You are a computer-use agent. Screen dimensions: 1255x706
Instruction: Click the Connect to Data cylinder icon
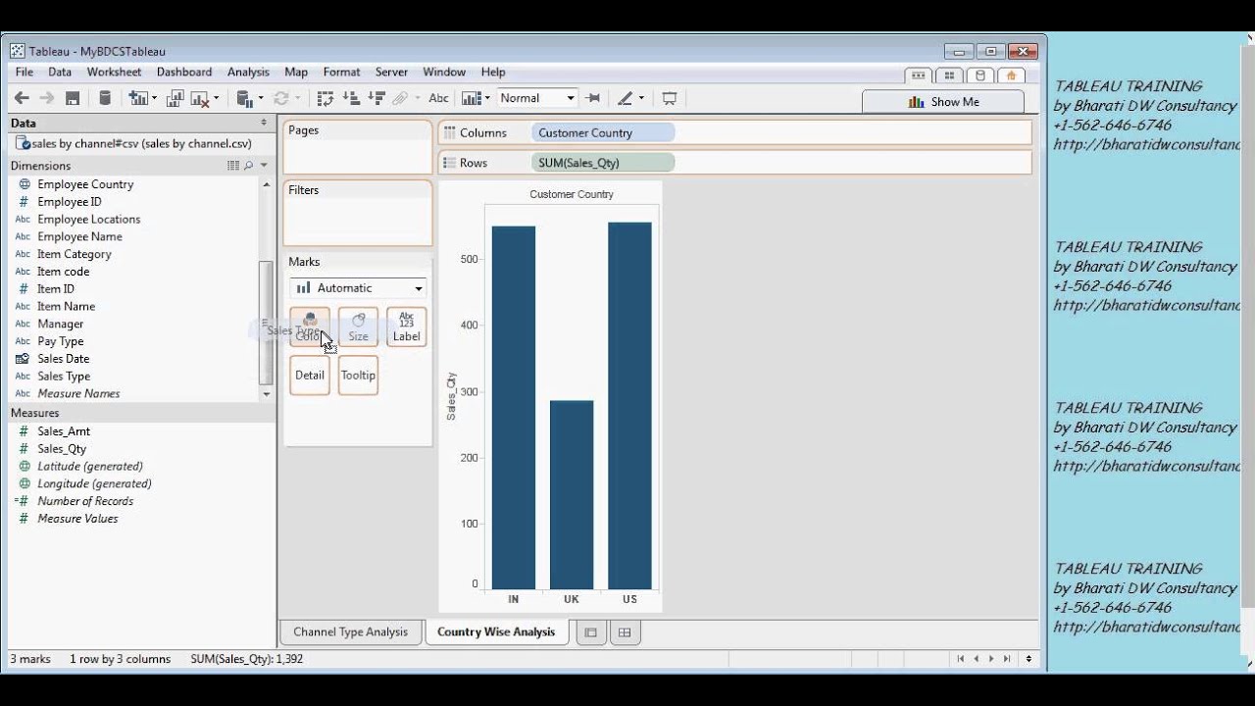[105, 98]
